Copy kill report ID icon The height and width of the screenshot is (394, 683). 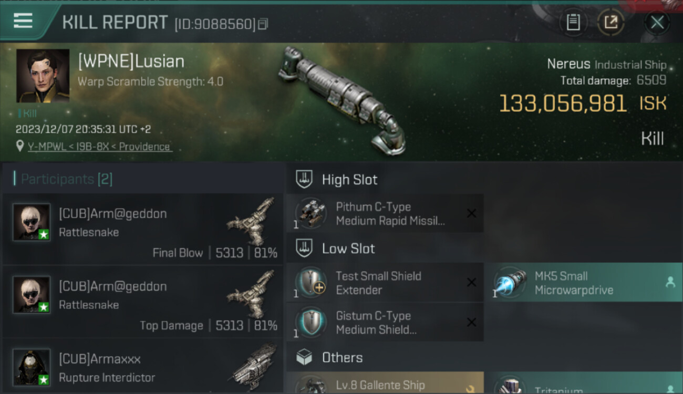click(263, 24)
